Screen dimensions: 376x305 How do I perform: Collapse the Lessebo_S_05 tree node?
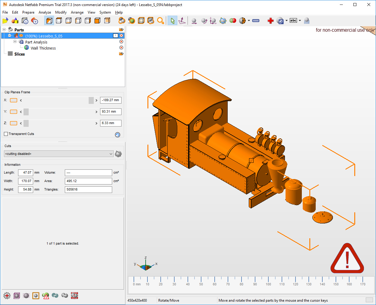point(10,36)
